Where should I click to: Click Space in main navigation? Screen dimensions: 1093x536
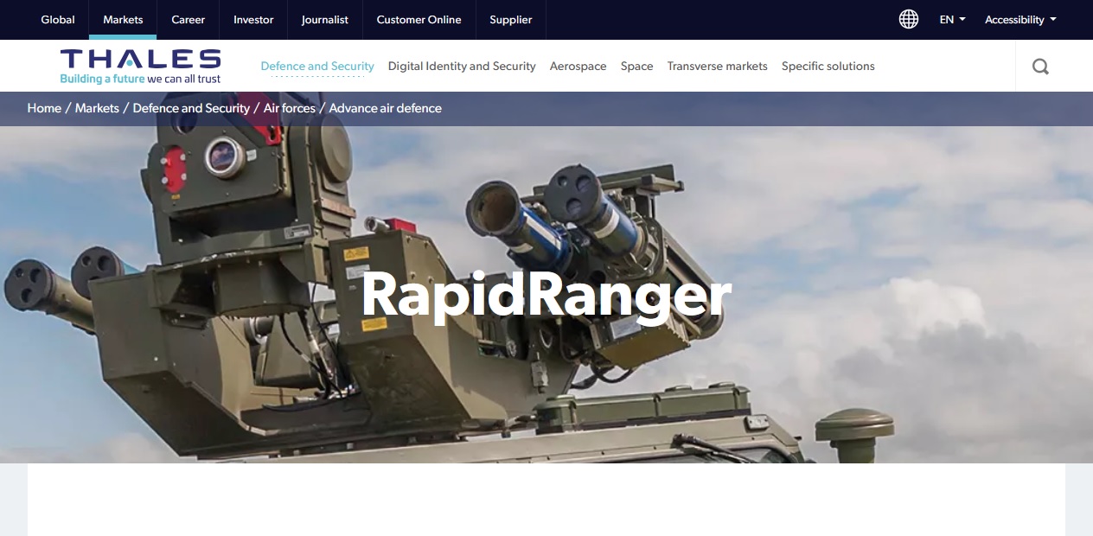point(636,66)
